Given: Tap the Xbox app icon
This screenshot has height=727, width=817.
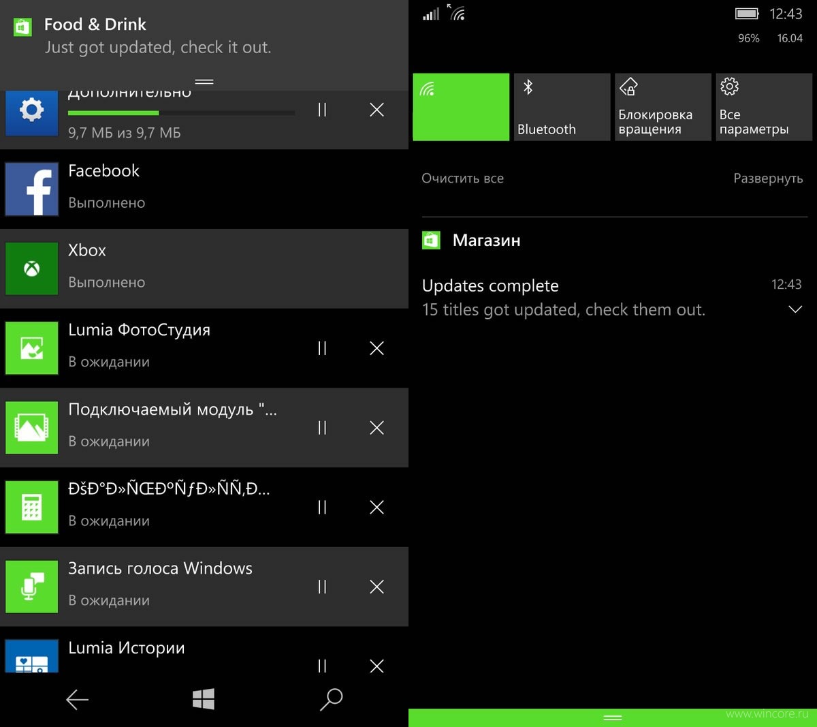Looking at the screenshot, I should coord(32,269).
